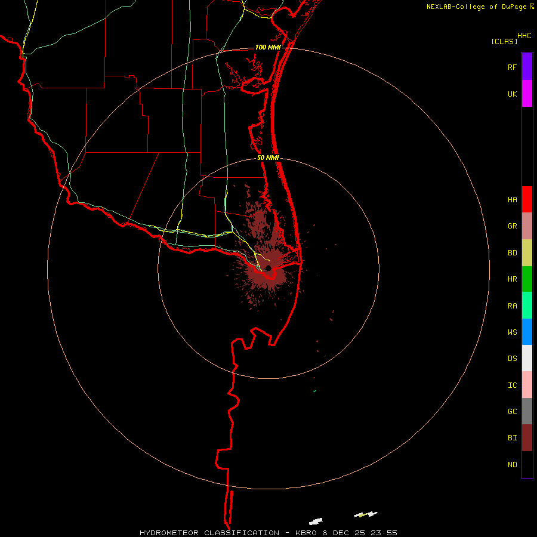Click the BI dark red legend swatch
The height and width of the screenshot is (537, 537).
(527, 438)
